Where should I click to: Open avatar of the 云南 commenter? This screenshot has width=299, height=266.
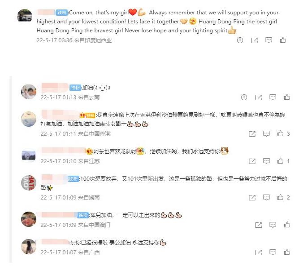(x=29, y=92)
